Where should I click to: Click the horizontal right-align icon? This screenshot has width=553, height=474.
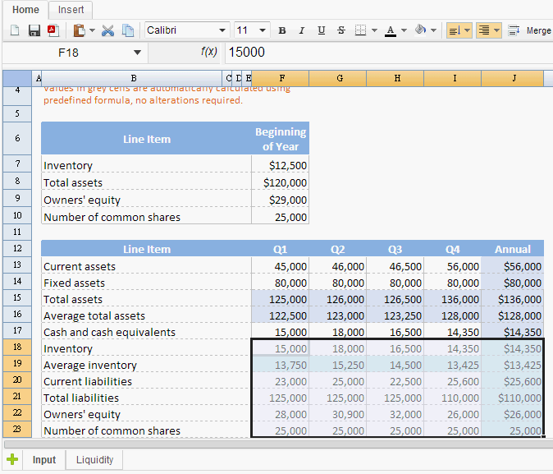[x=484, y=30]
